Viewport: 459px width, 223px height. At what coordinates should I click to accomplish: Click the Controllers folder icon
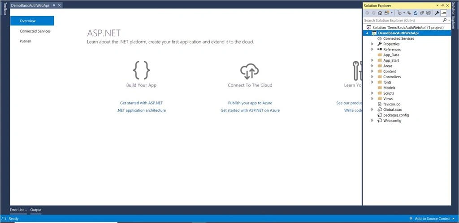pos(380,77)
